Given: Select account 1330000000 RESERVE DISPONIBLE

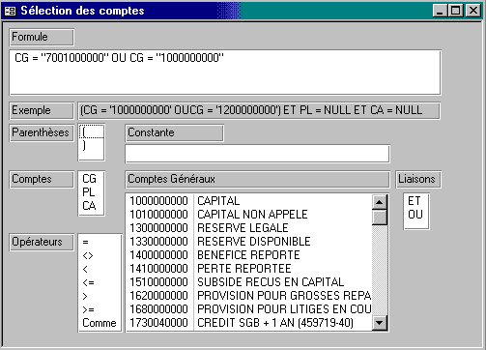Looking at the screenshot, I should (x=249, y=242).
